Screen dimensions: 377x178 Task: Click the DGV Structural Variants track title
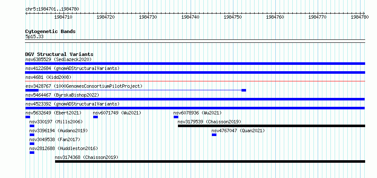(x=59, y=54)
